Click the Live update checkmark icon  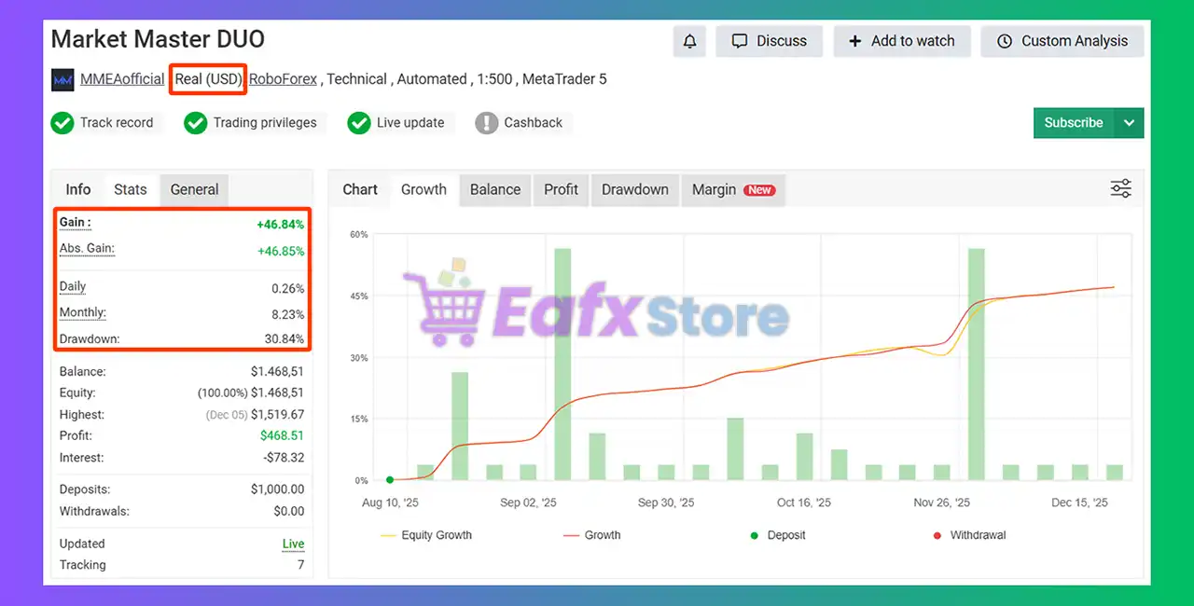(x=359, y=122)
